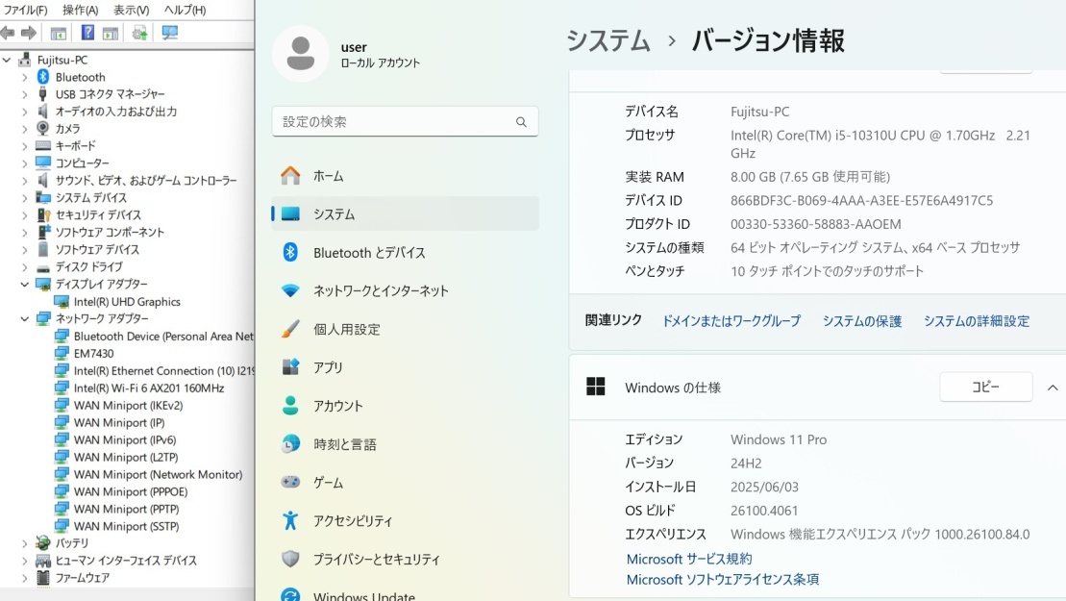Open アカウント settings page
This screenshot has width=1066, height=601.
[338, 405]
